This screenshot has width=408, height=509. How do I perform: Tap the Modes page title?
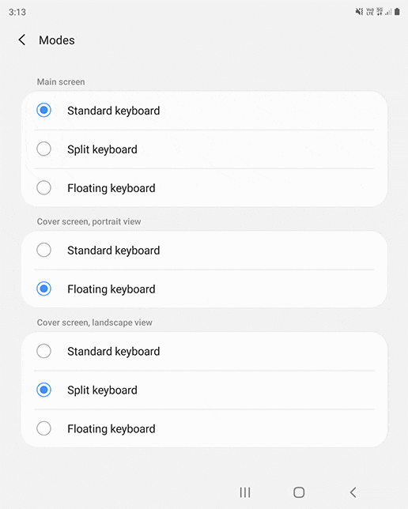[56, 40]
